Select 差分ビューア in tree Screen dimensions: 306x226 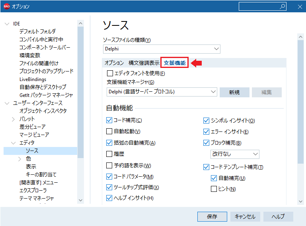[32, 127]
